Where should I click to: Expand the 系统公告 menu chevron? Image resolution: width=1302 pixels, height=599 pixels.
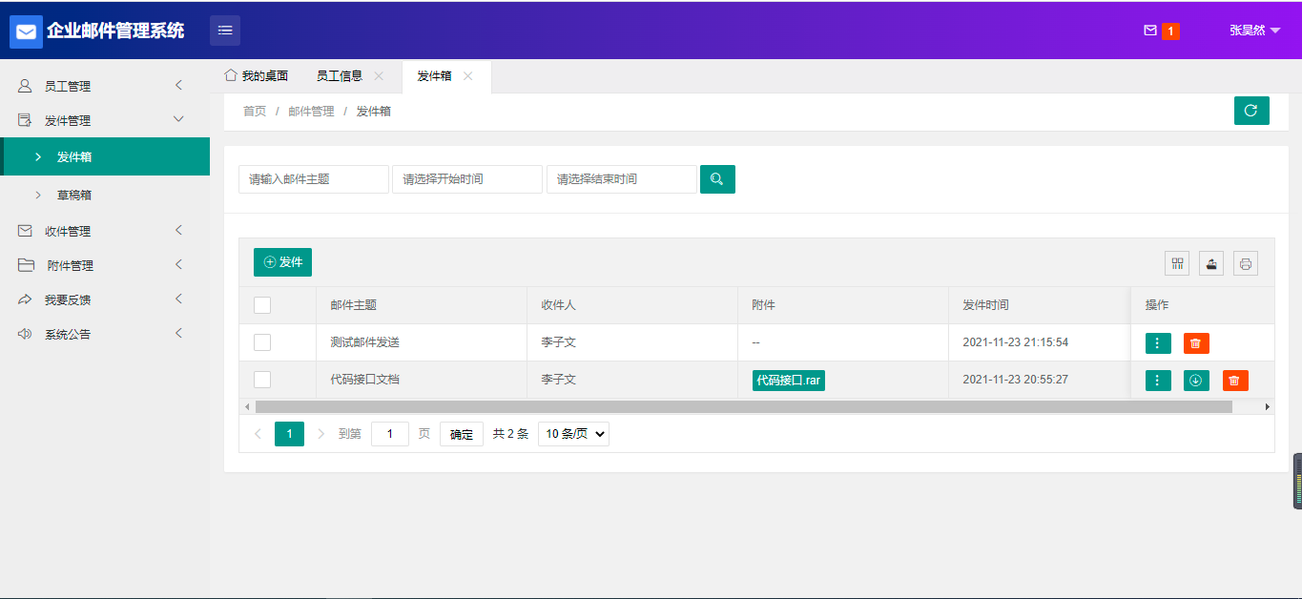[178, 333]
